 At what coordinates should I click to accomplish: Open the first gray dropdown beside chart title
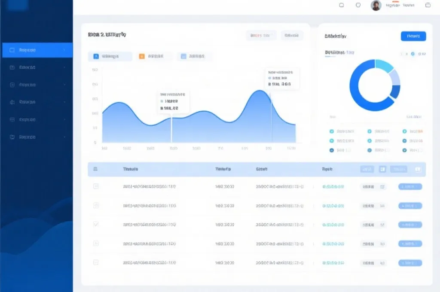pyautogui.click(x=261, y=36)
